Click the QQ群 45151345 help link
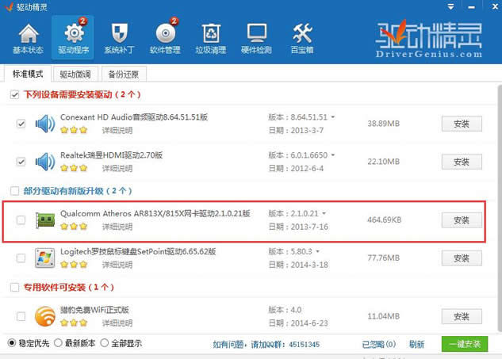502x359 pixels. pos(266,345)
